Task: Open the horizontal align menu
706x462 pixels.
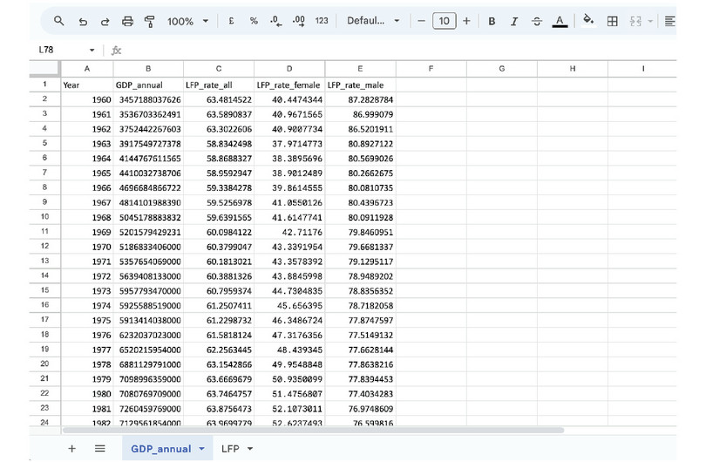Action: point(669,21)
